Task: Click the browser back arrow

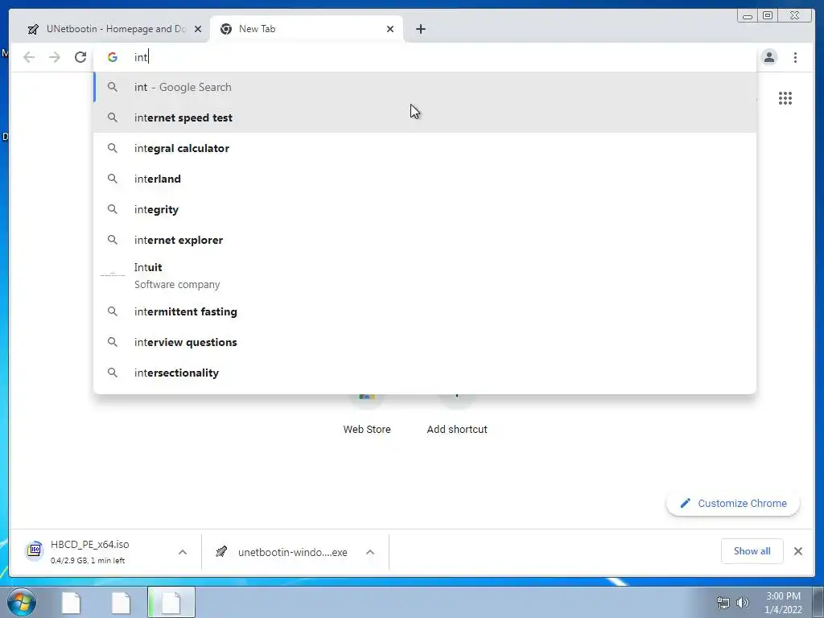Action: [x=29, y=57]
